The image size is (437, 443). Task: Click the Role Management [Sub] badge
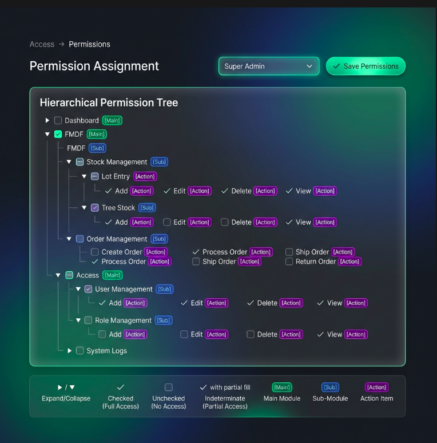[164, 321]
